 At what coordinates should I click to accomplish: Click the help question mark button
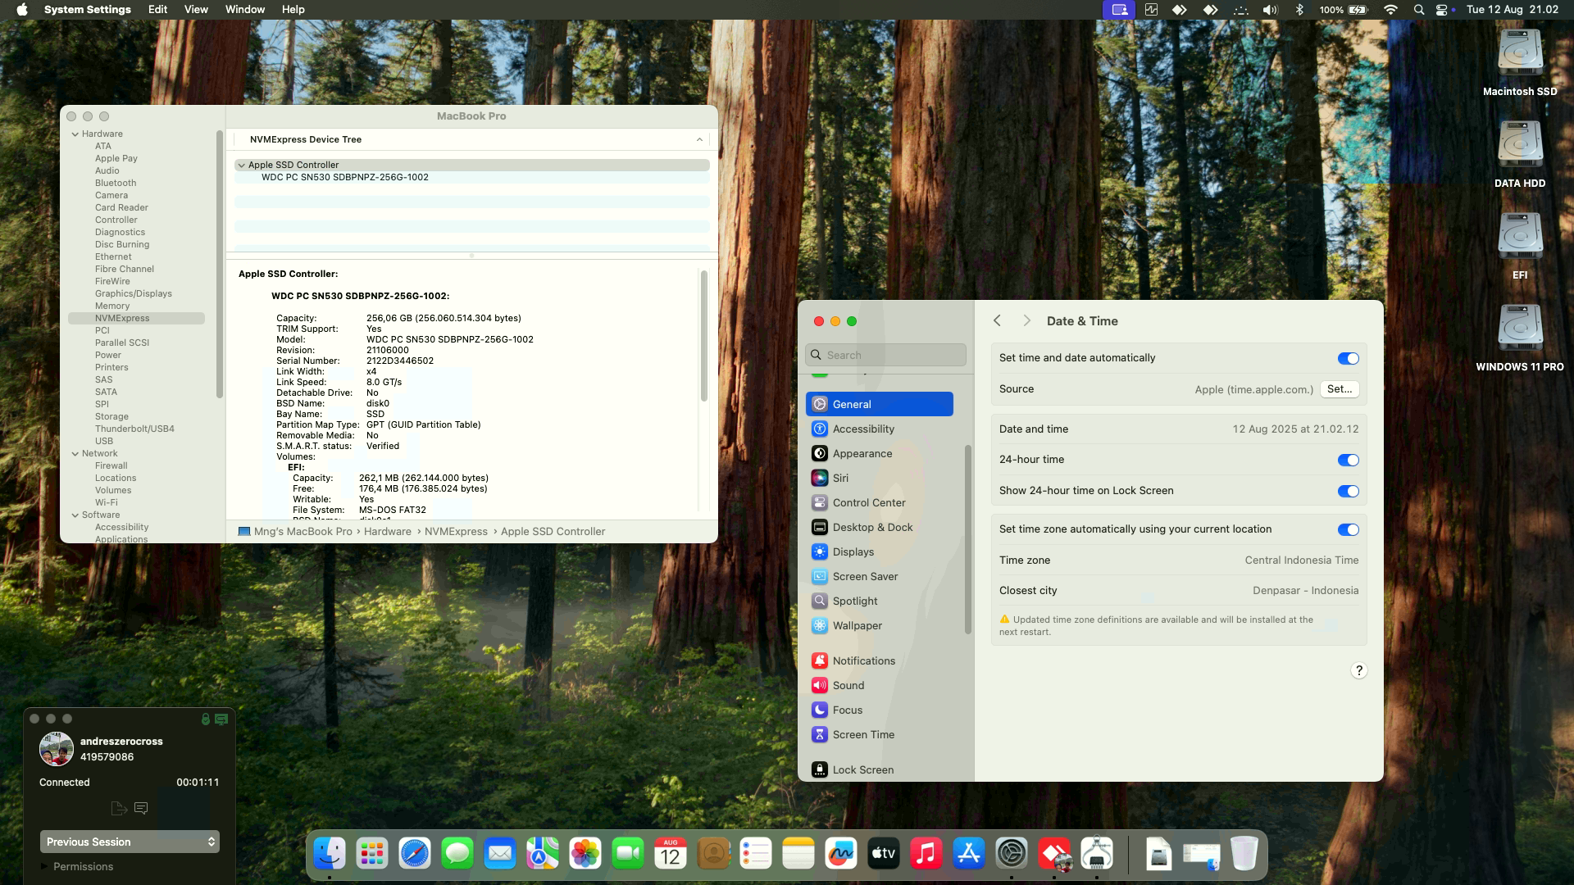[x=1358, y=670]
